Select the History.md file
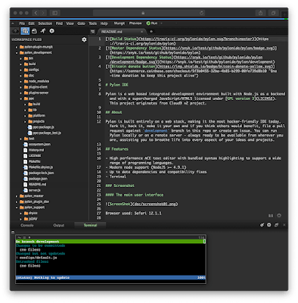The width and height of the screenshot is (298, 303). coord(33,150)
